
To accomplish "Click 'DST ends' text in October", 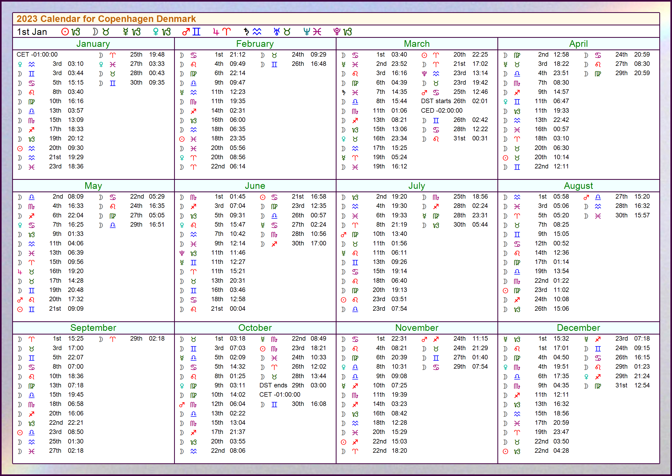I will tap(273, 386).
